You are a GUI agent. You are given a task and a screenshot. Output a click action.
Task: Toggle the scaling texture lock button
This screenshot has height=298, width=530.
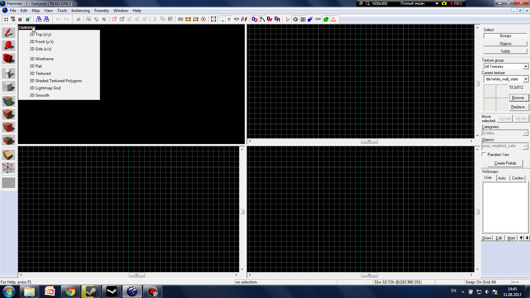pos(237,19)
